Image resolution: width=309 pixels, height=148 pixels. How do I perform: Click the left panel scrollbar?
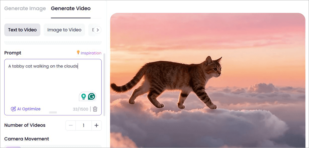[104, 85]
